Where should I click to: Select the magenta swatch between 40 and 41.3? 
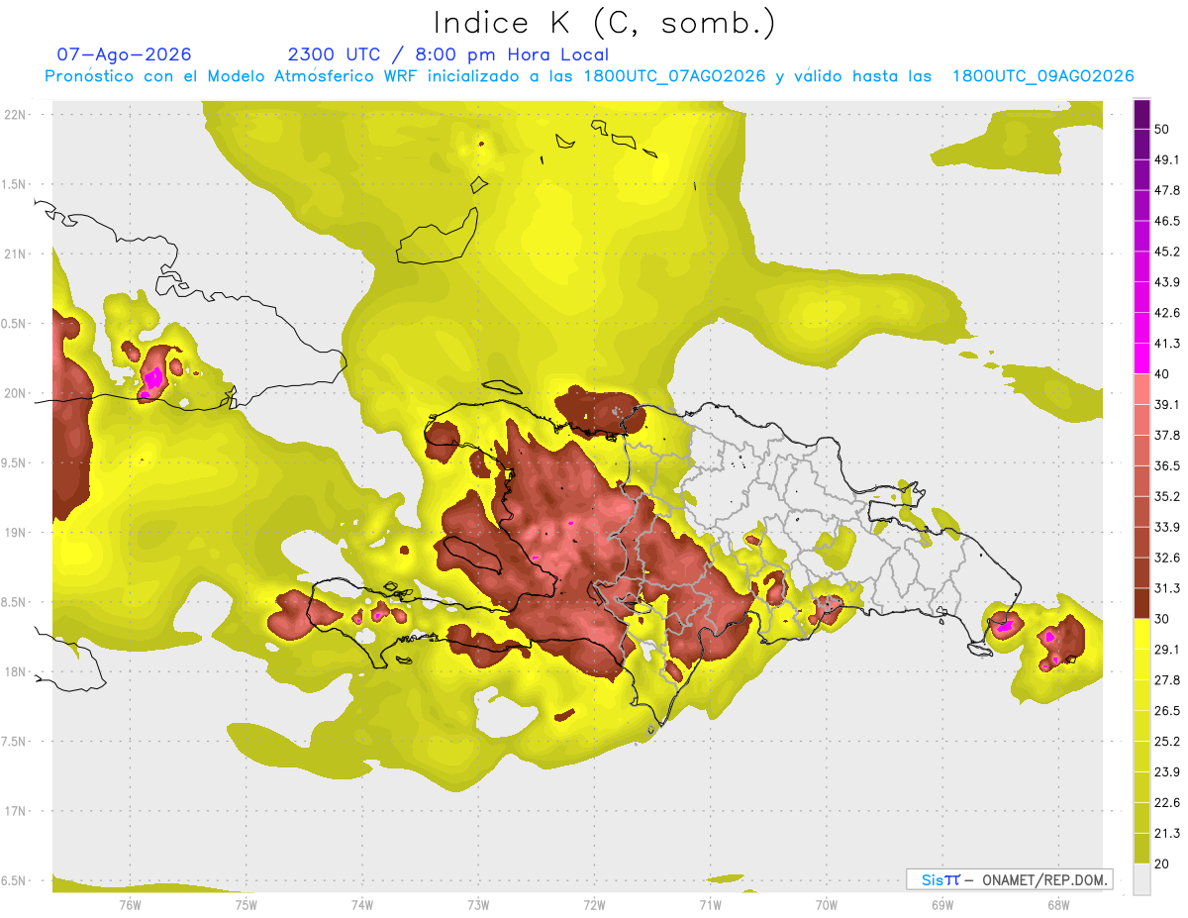[1141, 358]
